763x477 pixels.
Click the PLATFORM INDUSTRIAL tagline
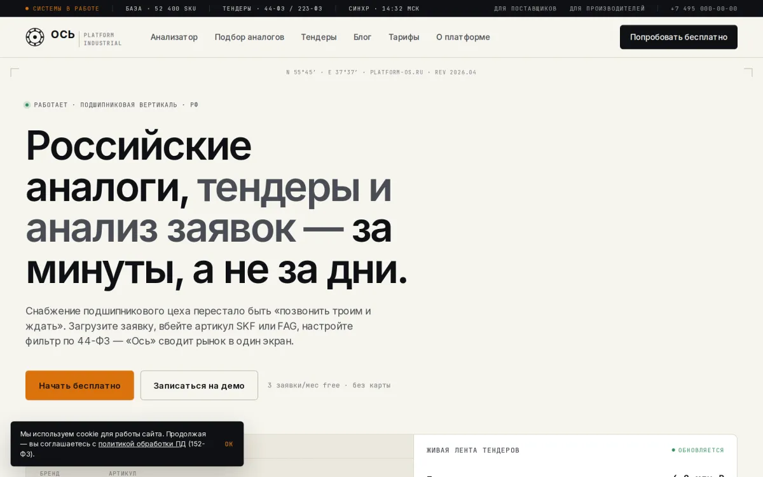pos(102,39)
